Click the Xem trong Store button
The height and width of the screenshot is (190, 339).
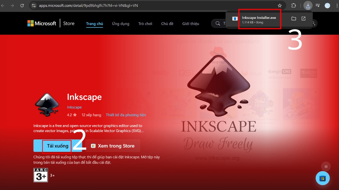coord(113,146)
